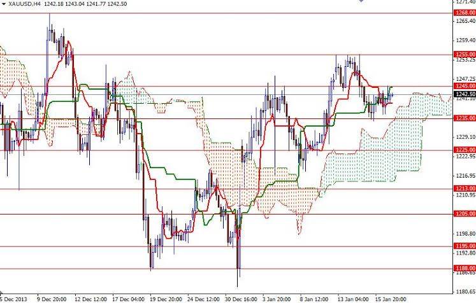Select the current price 1242.50 black label
Image resolution: width=476 pixels, height=303 pixels.
tap(465, 94)
